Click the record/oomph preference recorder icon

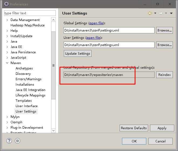coord(18,141)
